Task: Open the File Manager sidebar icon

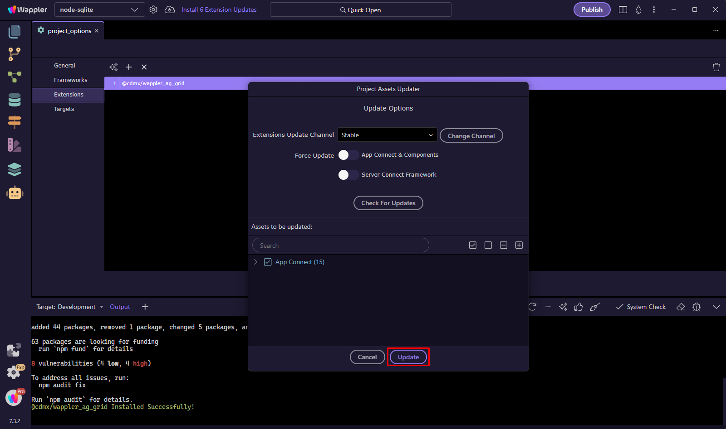Action: click(15, 31)
